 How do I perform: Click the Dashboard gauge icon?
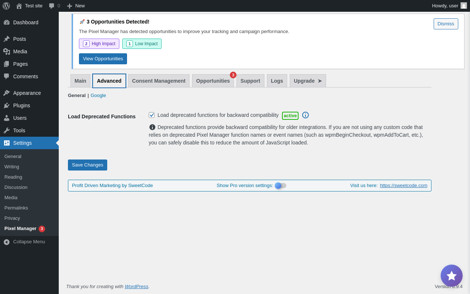pos(7,22)
